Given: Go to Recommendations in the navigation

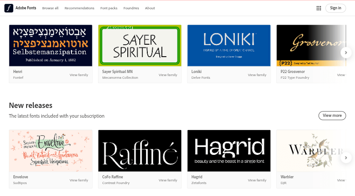Looking at the screenshot, I should [x=79, y=8].
